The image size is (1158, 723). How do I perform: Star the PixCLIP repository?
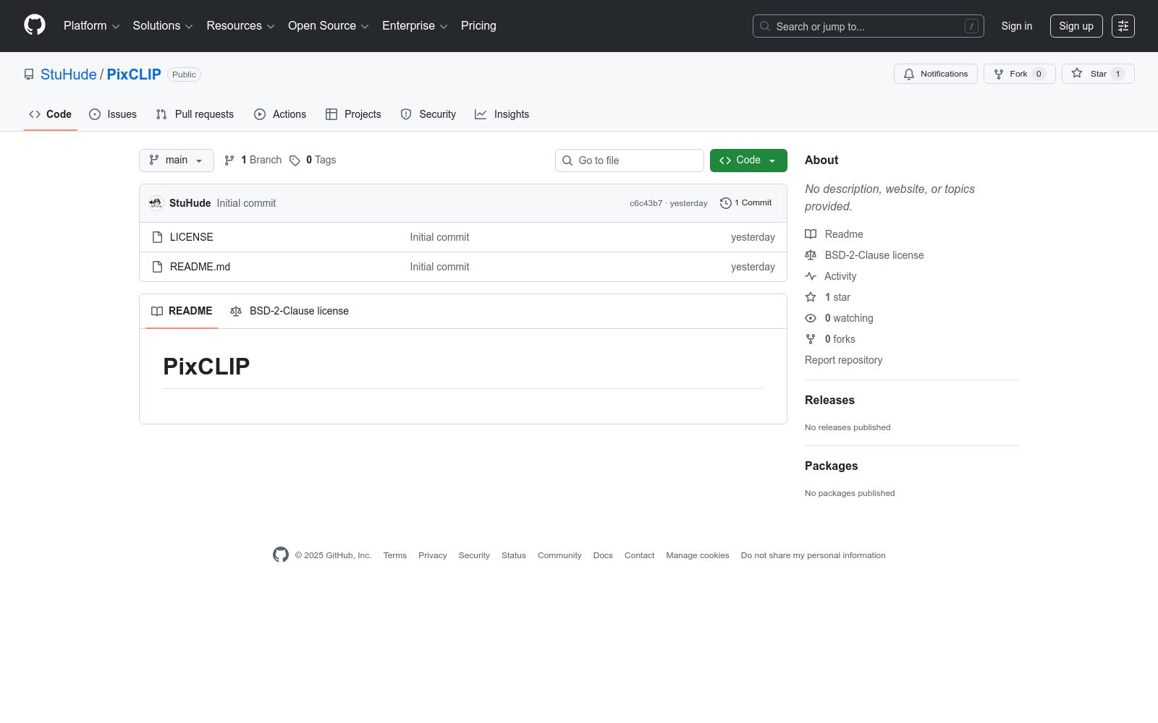[1098, 74]
